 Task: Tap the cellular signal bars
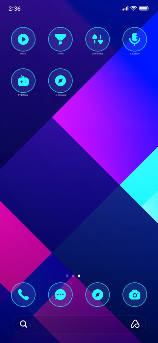[125, 9]
